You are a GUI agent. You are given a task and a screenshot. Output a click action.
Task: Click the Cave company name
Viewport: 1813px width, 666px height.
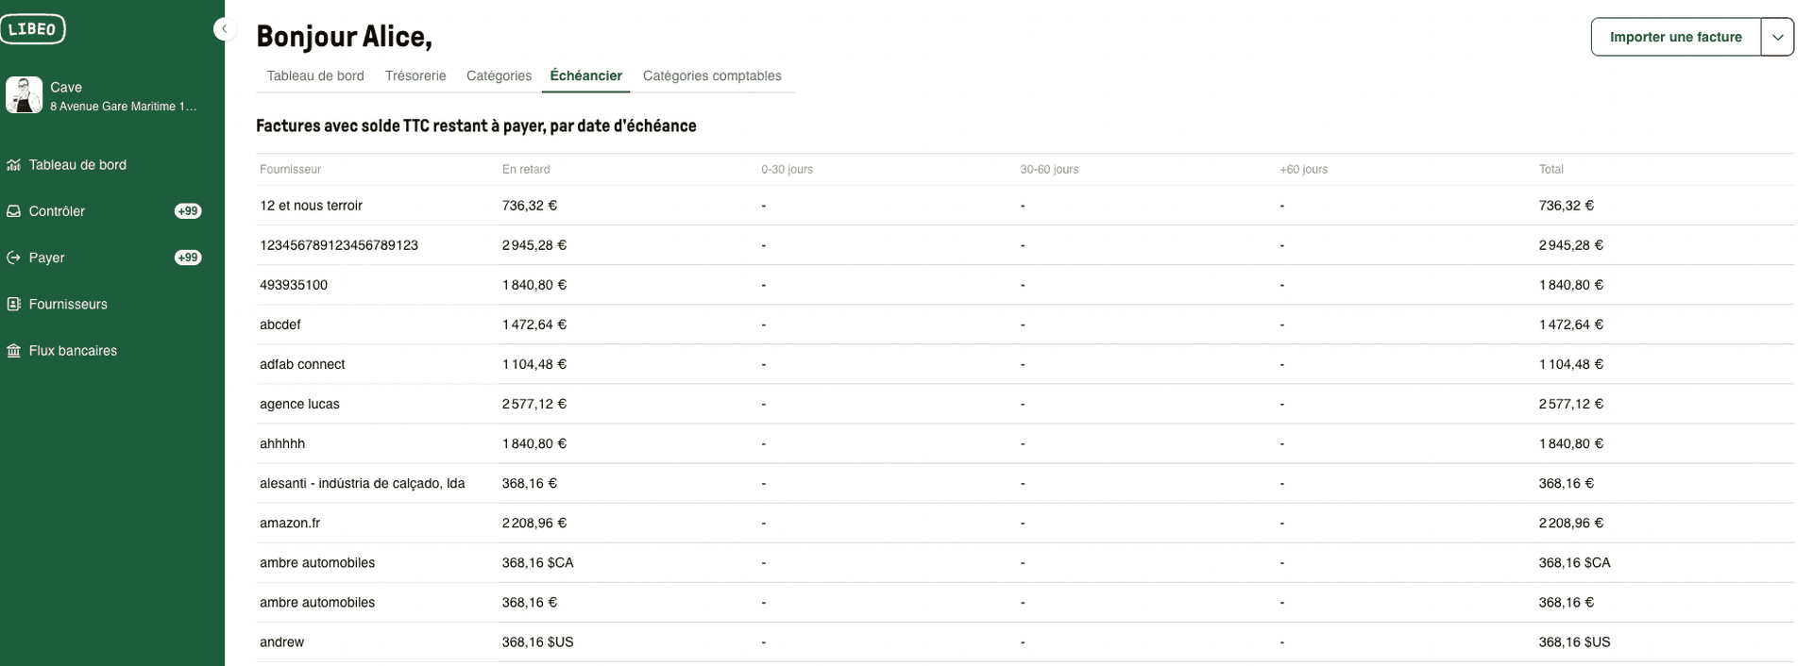point(66,87)
